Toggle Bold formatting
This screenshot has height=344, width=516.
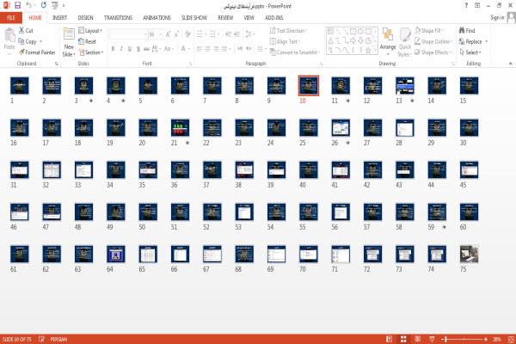113,49
